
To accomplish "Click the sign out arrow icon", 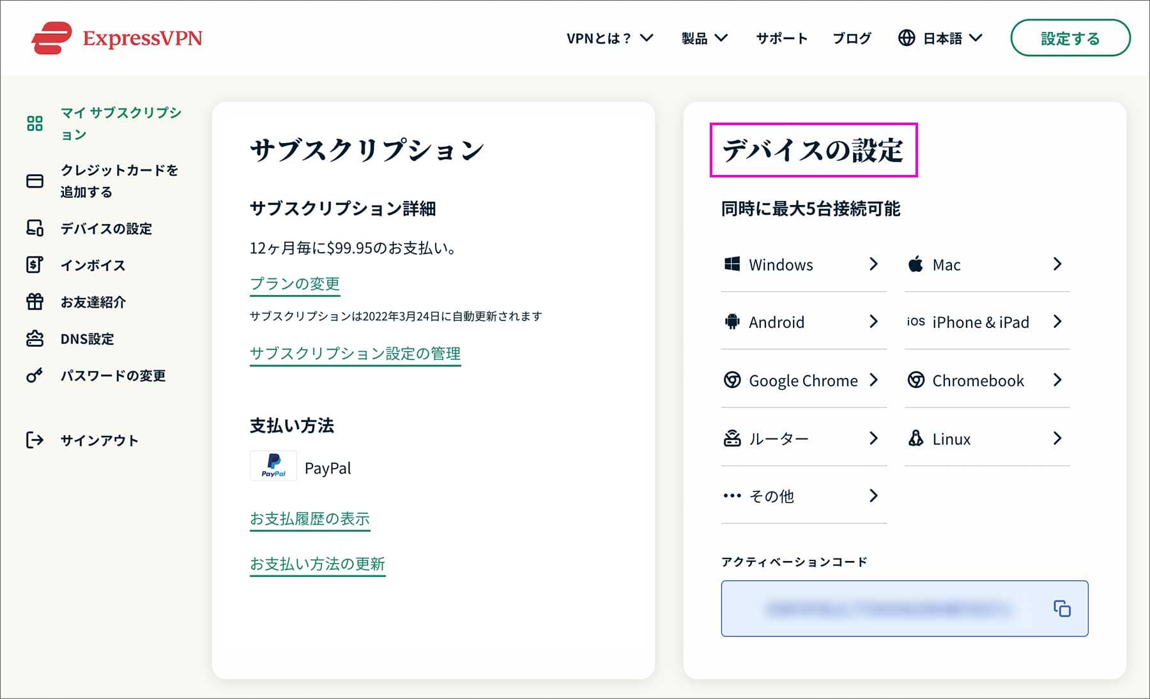I will pyautogui.click(x=34, y=440).
